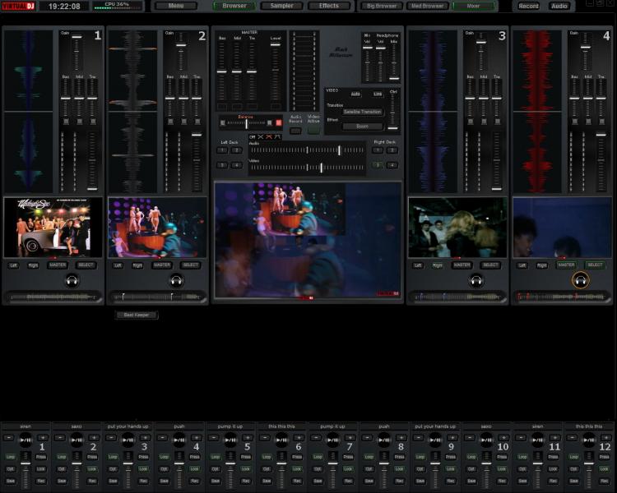Click deck 1 headphone cue icon
The image size is (617, 493).
(x=72, y=280)
